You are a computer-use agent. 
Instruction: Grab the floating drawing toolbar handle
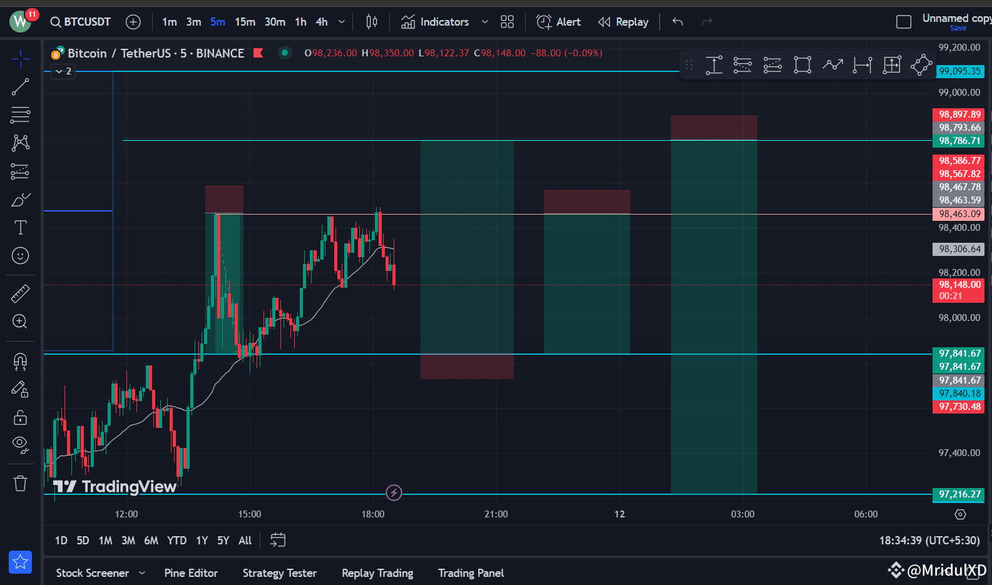coord(689,65)
